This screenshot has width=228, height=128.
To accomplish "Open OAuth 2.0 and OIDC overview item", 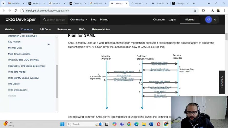I will [x=24, y=60].
